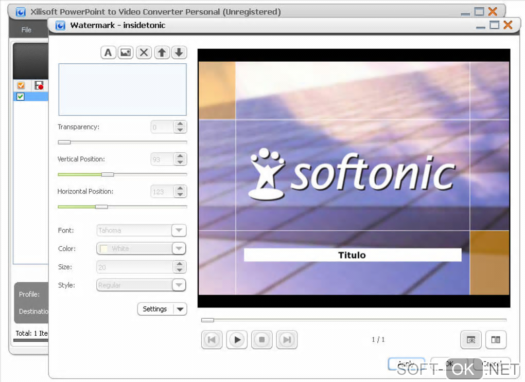Click the snapshot preview icon
This screenshot has height=382, width=525.
[471, 340]
